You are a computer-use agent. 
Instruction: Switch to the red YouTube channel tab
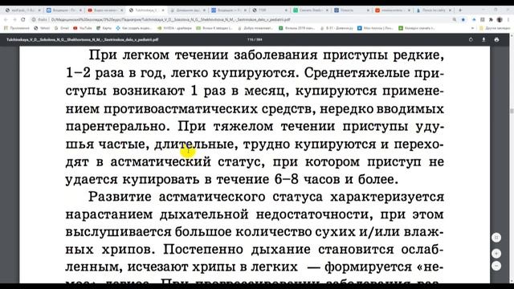[105, 10]
